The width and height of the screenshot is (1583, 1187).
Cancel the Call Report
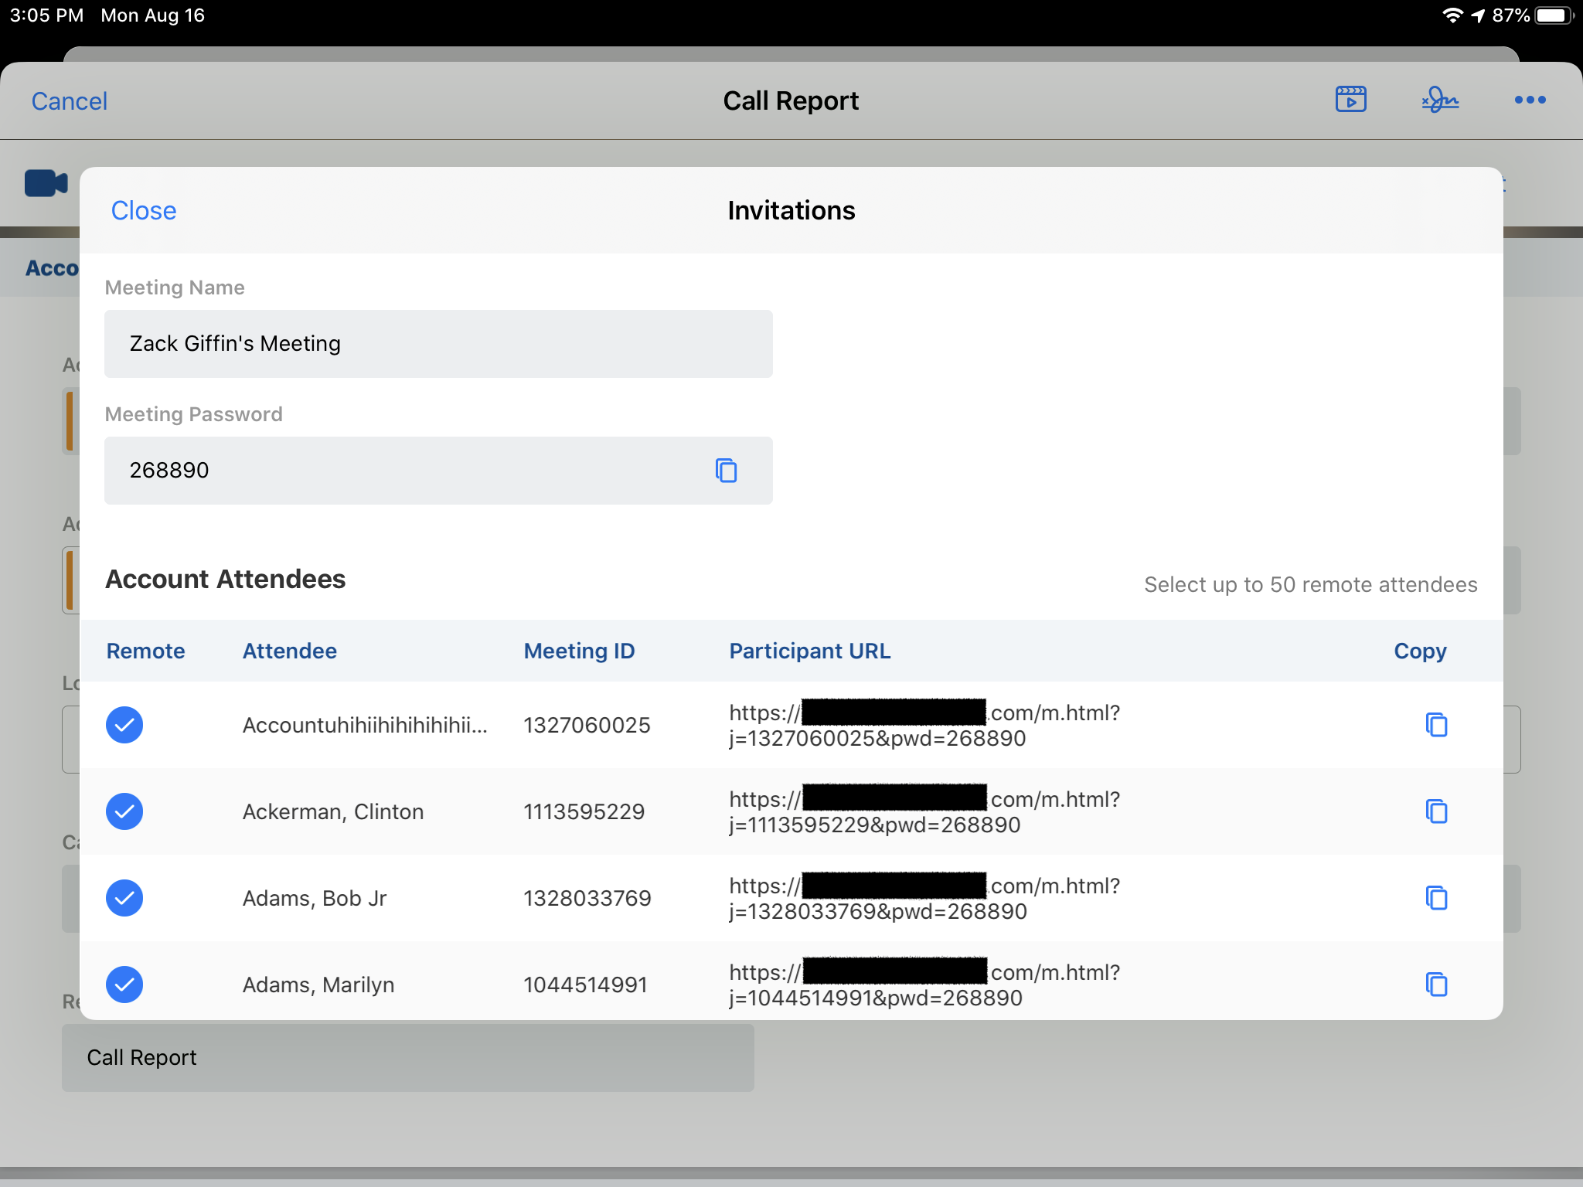click(69, 101)
